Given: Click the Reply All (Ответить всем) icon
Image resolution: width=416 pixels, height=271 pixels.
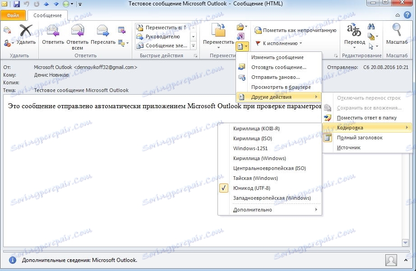Looking at the screenshot, I should (78, 31).
